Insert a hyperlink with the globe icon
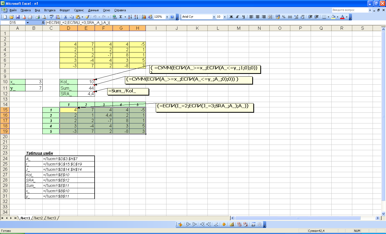The width and height of the screenshot is (386, 234). [x=115, y=17]
